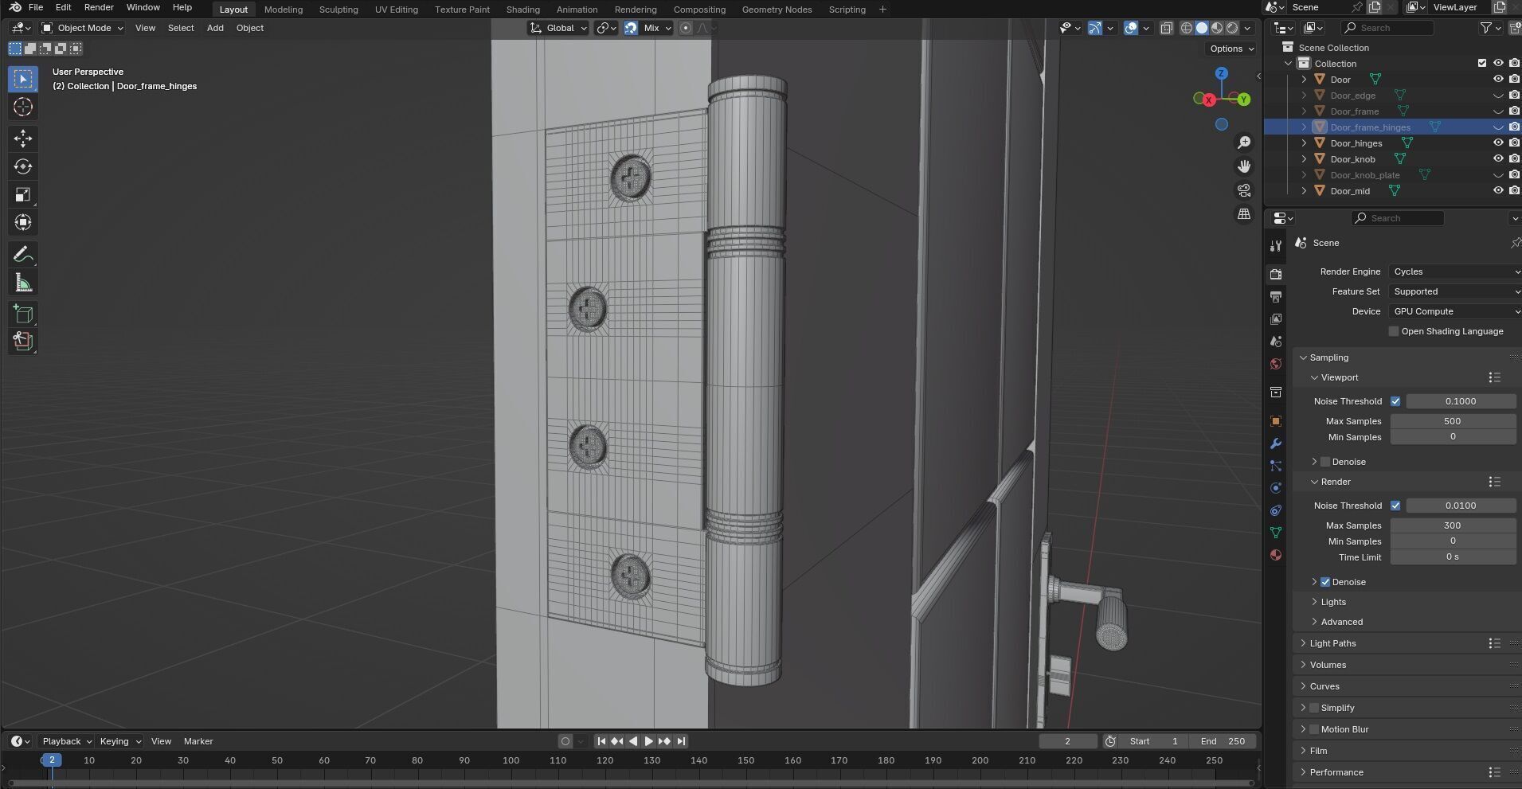
Task: Select the Scale tool
Action: point(22,194)
